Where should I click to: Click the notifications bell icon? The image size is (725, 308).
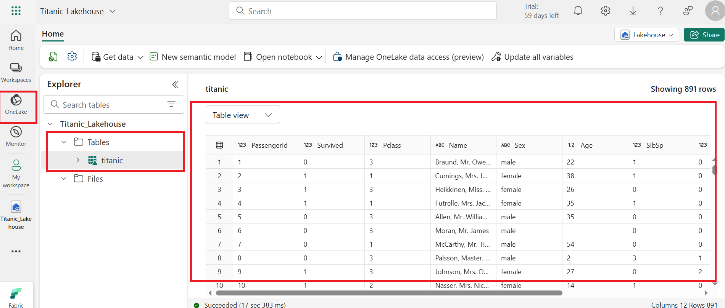coord(578,11)
